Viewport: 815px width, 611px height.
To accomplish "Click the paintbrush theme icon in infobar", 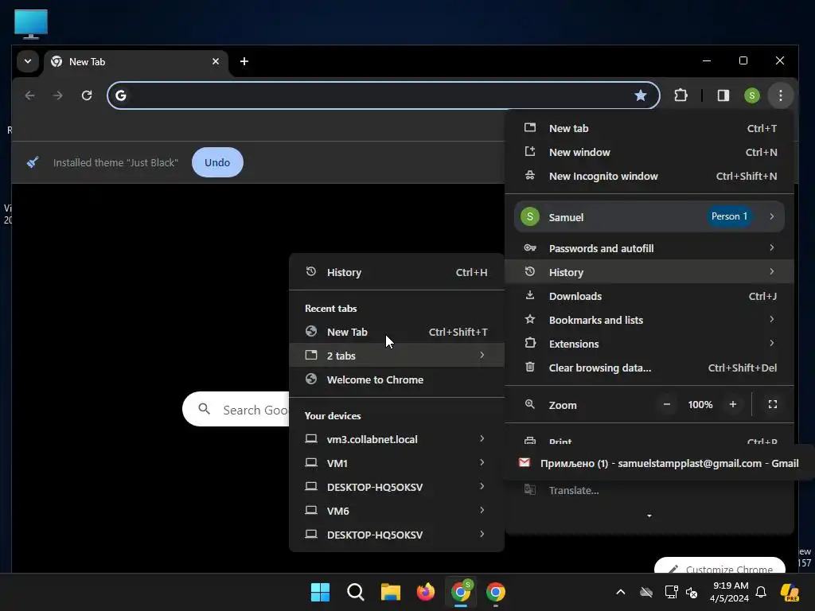I will (33, 162).
